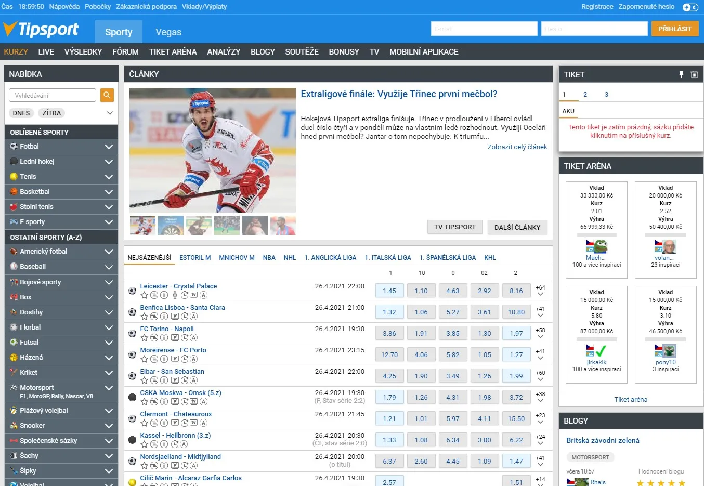Expand the Tenis sports category

coord(109,176)
